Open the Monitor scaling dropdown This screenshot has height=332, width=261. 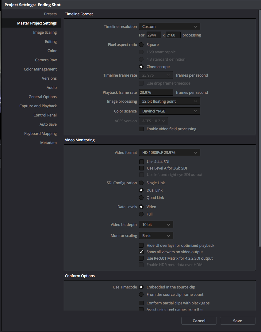[156, 235]
